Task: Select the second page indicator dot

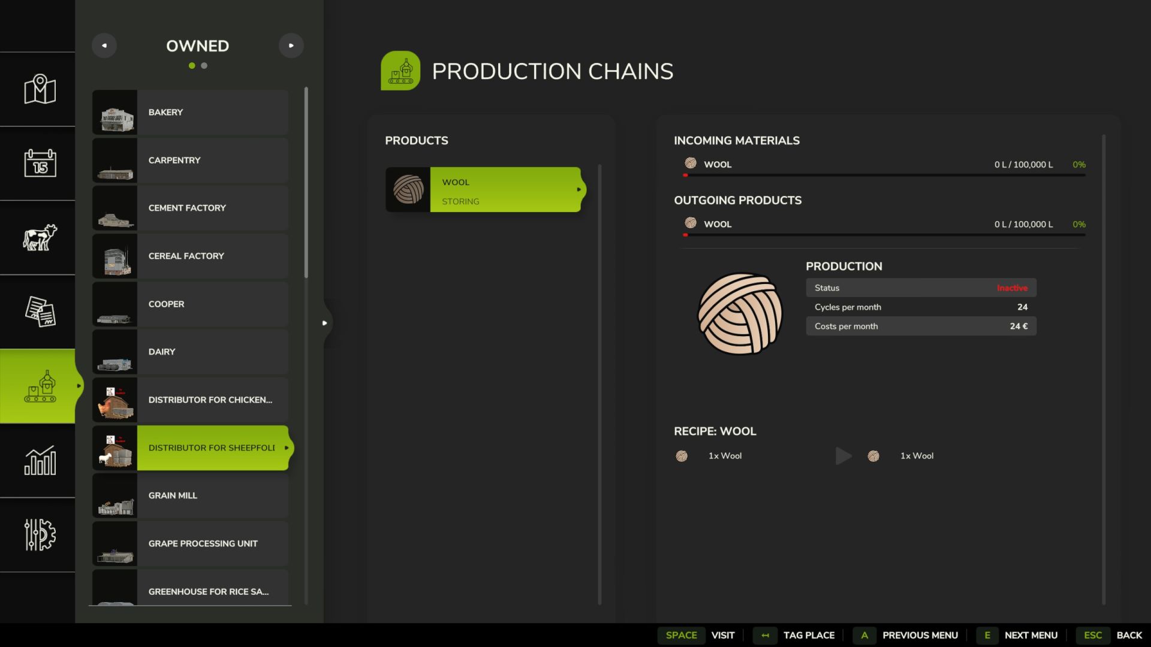Action: click(x=204, y=66)
